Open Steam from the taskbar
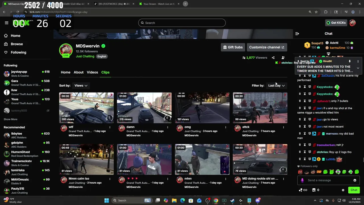 (x=232, y=200)
